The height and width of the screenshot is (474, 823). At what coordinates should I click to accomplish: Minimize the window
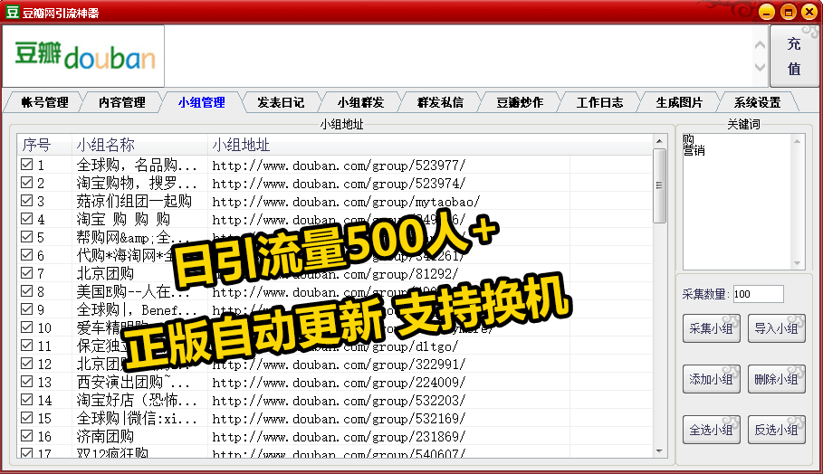click(x=766, y=12)
